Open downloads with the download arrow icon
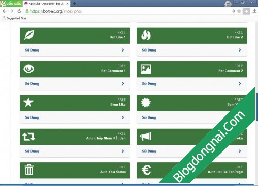The height and width of the screenshot is (186, 258). coord(254,11)
